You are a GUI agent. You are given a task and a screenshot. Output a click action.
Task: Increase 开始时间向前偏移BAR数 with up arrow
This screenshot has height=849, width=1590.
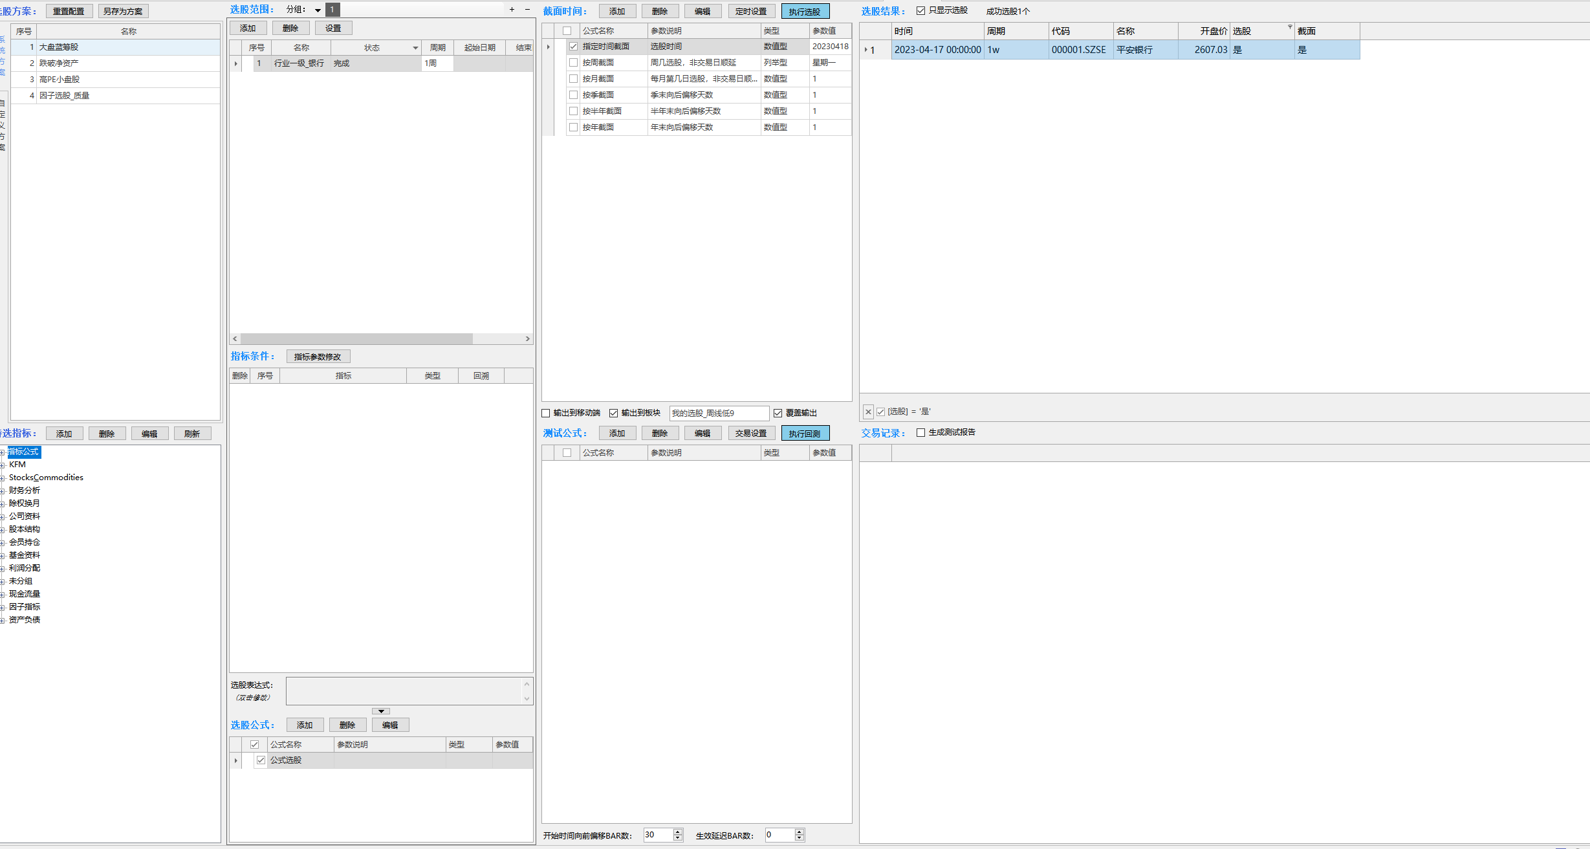(678, 832)
